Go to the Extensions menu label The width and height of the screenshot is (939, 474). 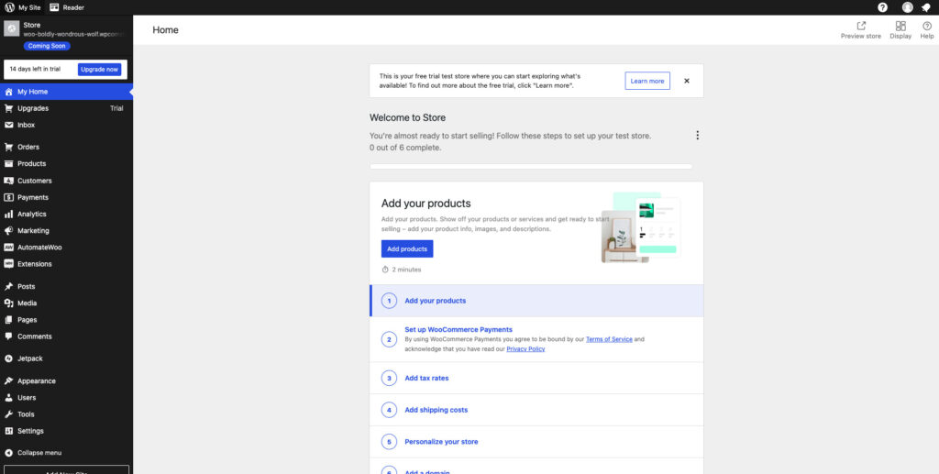click(x=35, y=264)
